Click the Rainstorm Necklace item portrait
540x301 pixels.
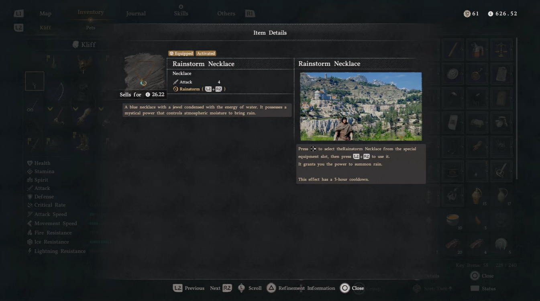[144, 72]
